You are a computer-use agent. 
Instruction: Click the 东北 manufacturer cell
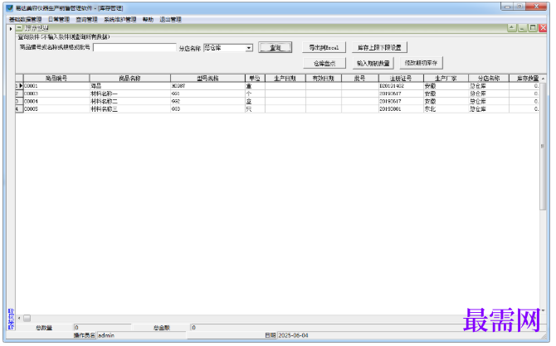[x=446, y=109]
